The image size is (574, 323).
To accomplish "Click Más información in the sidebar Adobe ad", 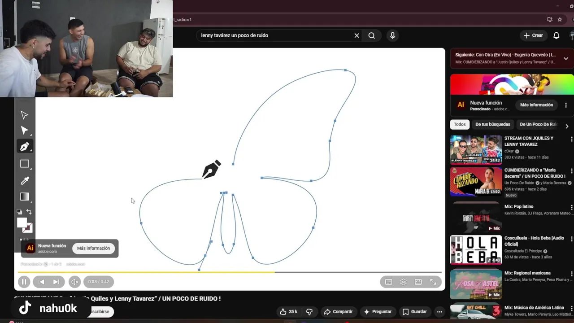I will [x=536, y=105].
